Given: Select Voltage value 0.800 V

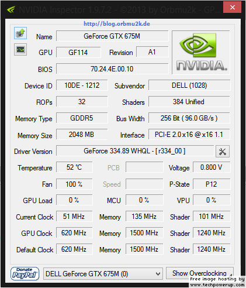Looking at the screenshot, I should [212, 167].
